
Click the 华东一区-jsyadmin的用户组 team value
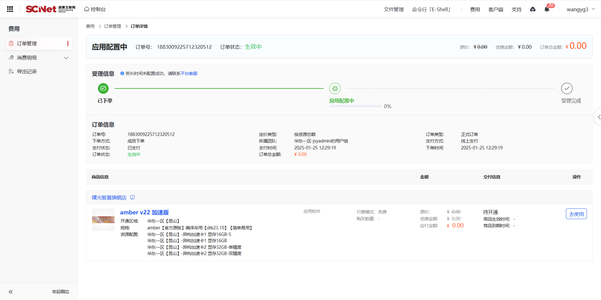(x=321, y=141)
